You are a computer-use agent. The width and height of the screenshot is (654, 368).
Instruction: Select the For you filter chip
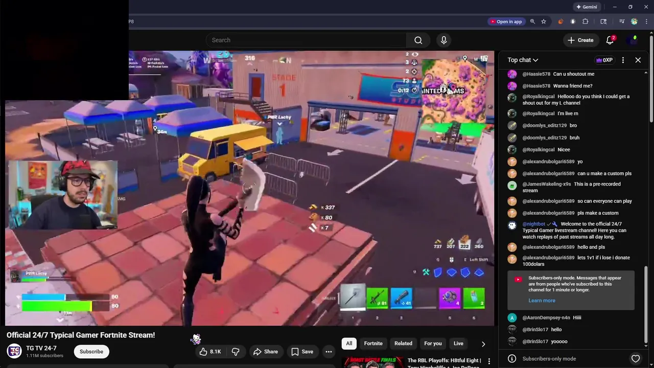tap(433, 343)
